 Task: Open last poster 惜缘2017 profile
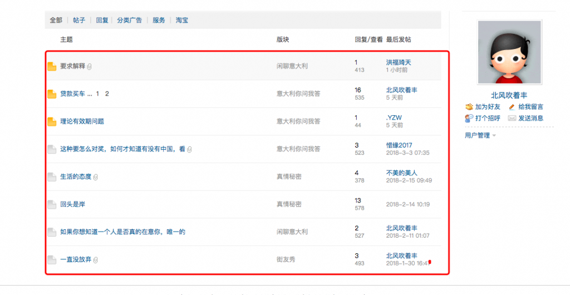coord(399,145)
